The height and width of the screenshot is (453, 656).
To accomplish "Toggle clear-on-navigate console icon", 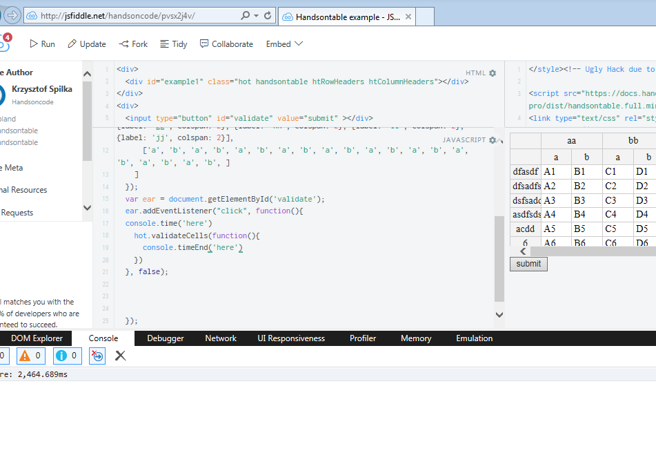I will 97,356.
